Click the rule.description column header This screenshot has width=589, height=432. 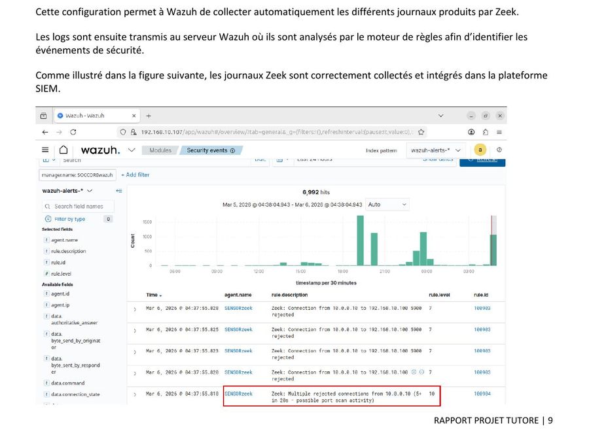tap(289, 295)
